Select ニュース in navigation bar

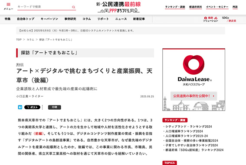(x=121, y=19)
